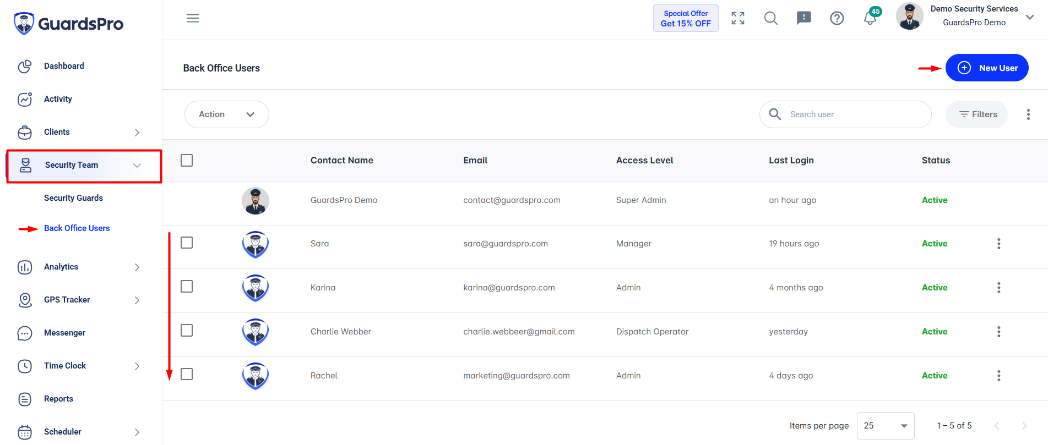Open the feedback message icon
Viewport: 1048px width, 445px height.
tap(804, 18)
